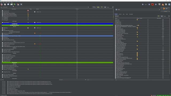Screen dimensions: 171x96
Task: Click the Sort button in Plugins tab
Action: click(x=117, y=16)
